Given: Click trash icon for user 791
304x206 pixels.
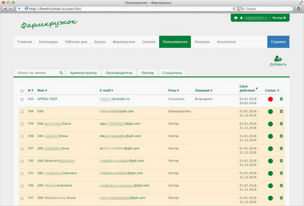Looking at the screenshot, I should click(281, 173).
